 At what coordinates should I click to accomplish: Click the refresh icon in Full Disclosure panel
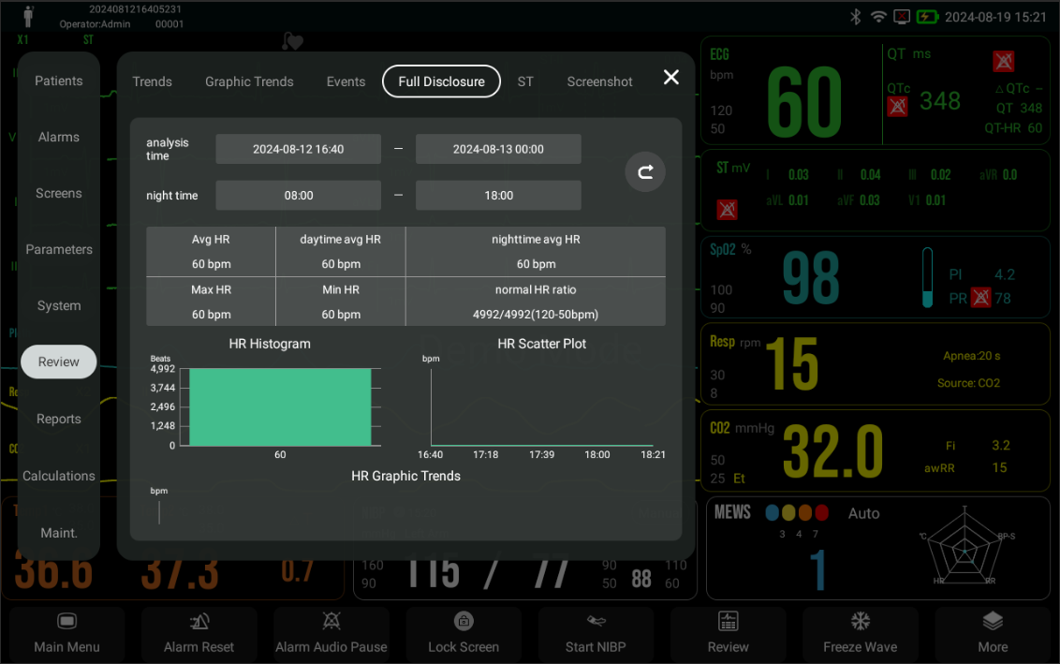point(644,171)
